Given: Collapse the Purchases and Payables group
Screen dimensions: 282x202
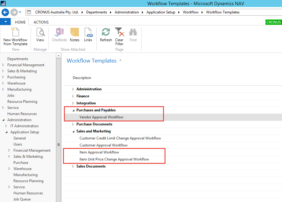Looking at the screenshot, I should click(x=73, y=110).
